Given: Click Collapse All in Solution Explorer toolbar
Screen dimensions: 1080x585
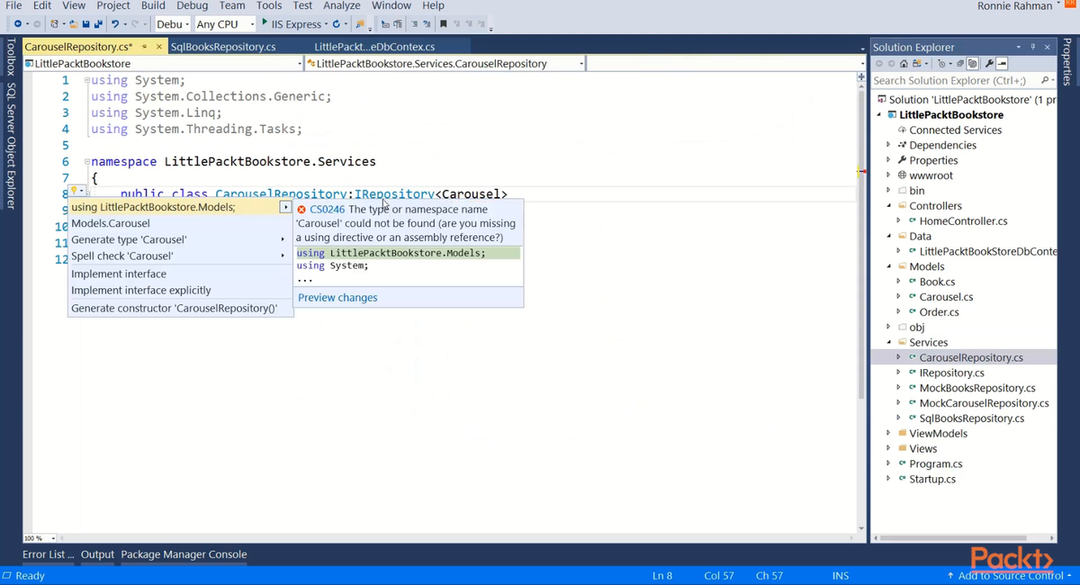Looking at the screenshot, I should click(x=960, y=64).
